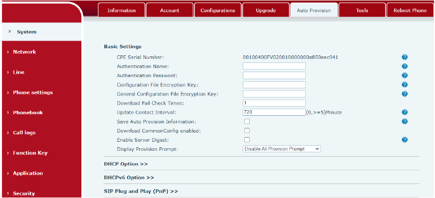Click Authentication Password input field
The image size is (435, 198).
pos(274,75)
